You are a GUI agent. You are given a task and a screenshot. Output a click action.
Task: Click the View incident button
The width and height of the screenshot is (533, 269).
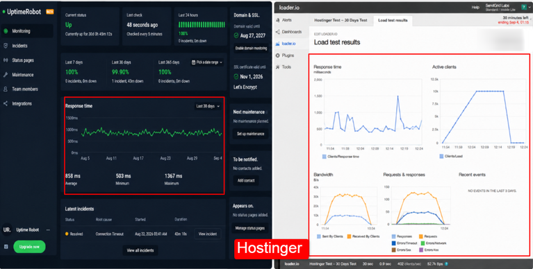pyautogui.click(x=208, y=234)
